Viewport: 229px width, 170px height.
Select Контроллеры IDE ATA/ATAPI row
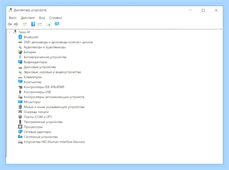click(44, 87)
